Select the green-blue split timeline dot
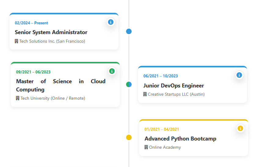This screenshot has width=258, height=167. point(129,84)
